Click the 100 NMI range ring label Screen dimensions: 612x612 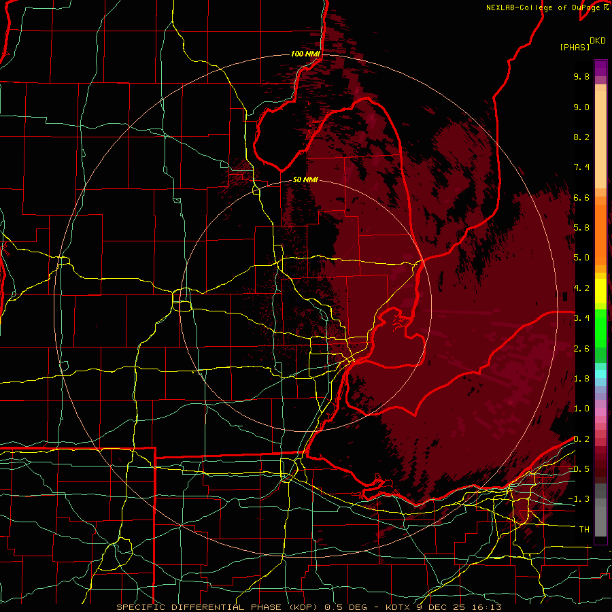pyautogui.click(x=305, y=54)
